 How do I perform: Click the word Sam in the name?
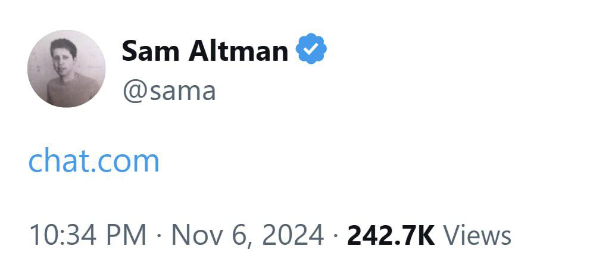pos(151,51)
